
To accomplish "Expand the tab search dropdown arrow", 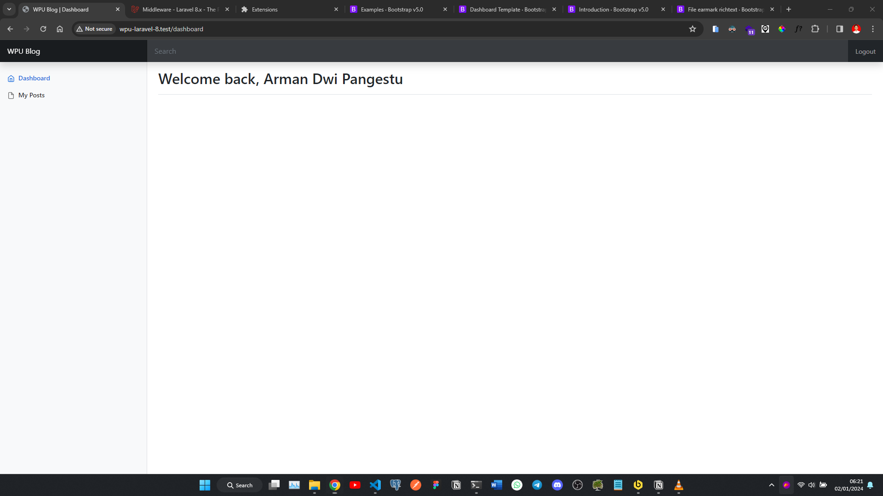I will point(9,9).
